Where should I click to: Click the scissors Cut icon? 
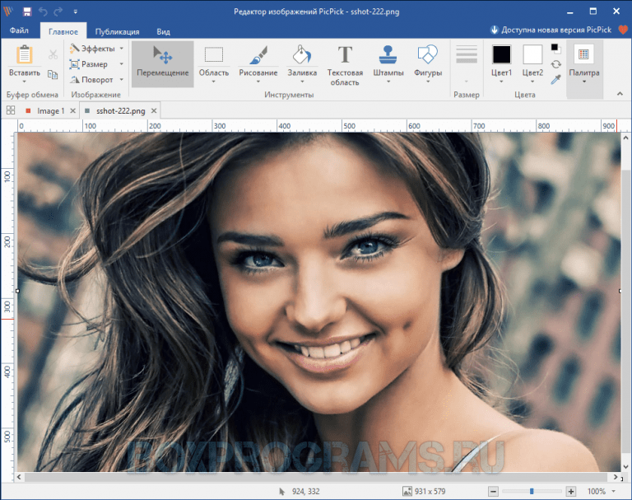point(53,54)
